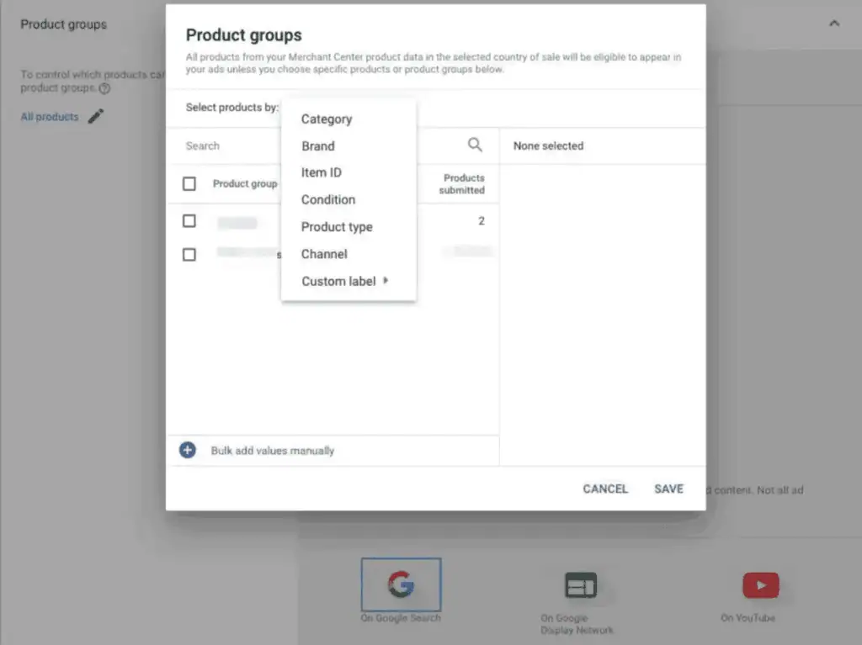Click the search magnifier icon
The image size is (862, 645).
click(x=475, y=145)
